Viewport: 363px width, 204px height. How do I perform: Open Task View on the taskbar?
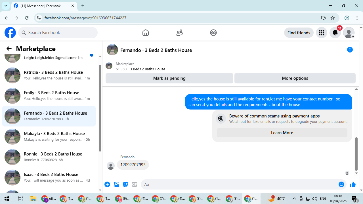pyautogui.click(x=20, y=199)
